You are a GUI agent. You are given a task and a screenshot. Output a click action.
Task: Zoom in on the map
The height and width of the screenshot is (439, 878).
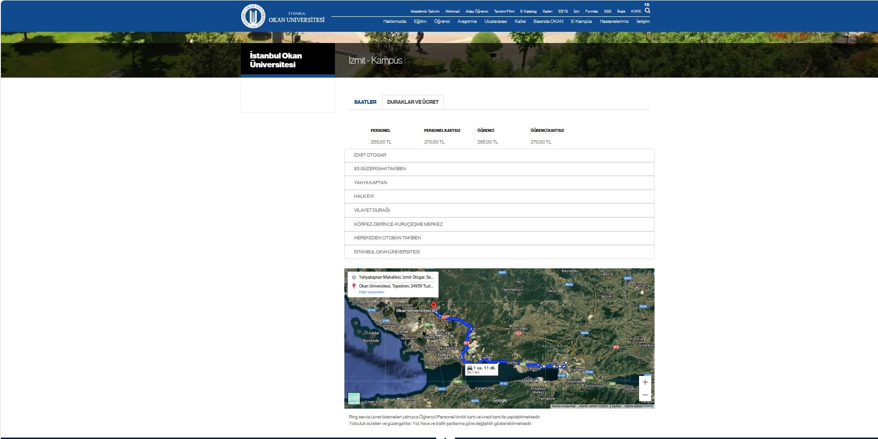coord(645,382)
